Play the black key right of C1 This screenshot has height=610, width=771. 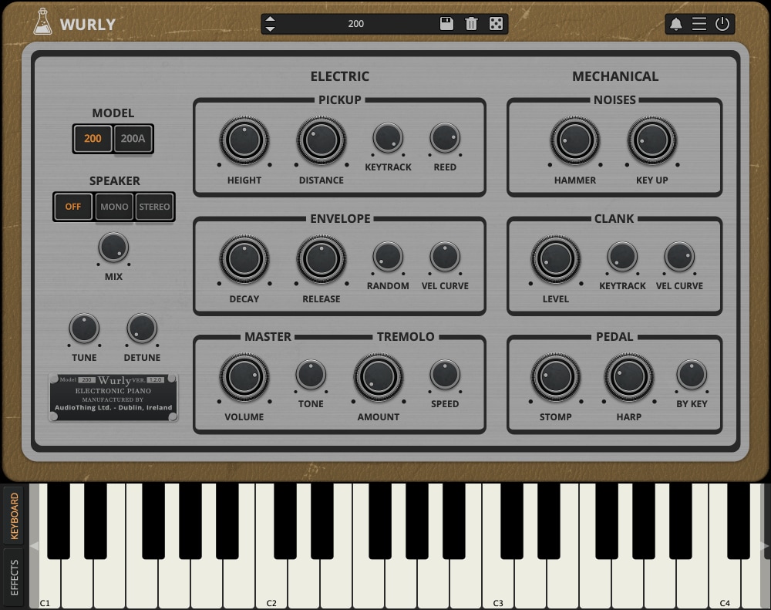coord(59,521)
